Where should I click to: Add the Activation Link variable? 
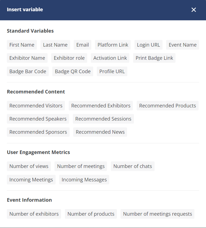[110, 58]
